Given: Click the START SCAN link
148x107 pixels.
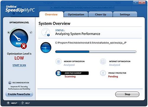Looking at the screenshot, I should (x=19, y=65).
